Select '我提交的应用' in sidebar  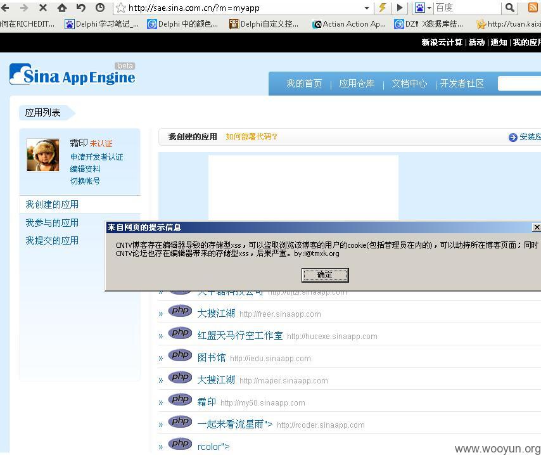coord(52,240)
